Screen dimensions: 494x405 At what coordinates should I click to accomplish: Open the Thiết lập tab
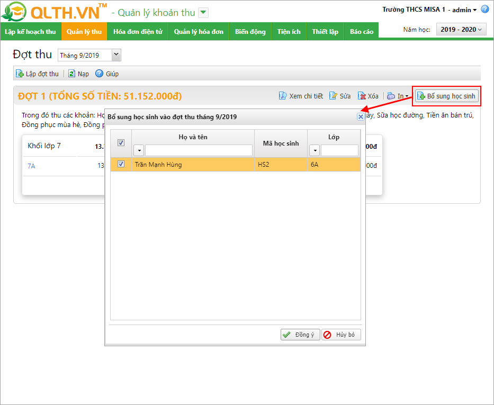pyautogui.click(x=325, y=31)
